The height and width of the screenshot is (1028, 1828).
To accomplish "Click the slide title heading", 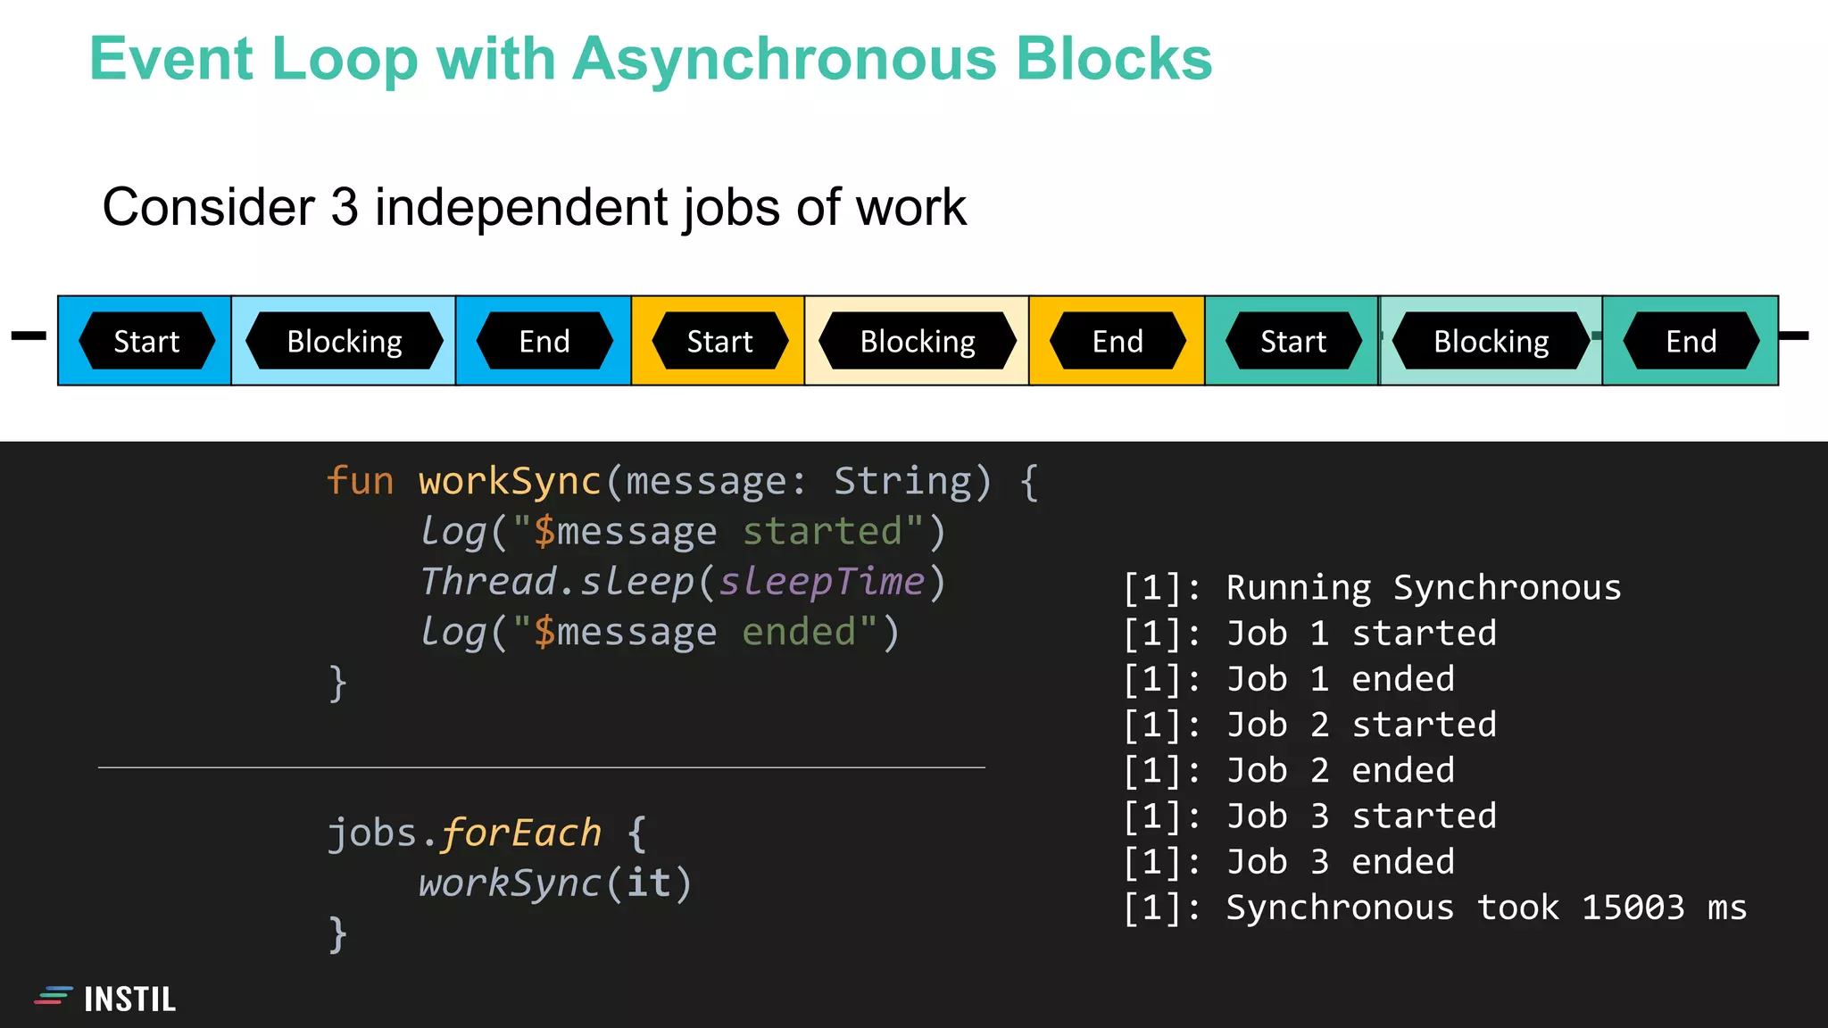I will click(651, 59).
